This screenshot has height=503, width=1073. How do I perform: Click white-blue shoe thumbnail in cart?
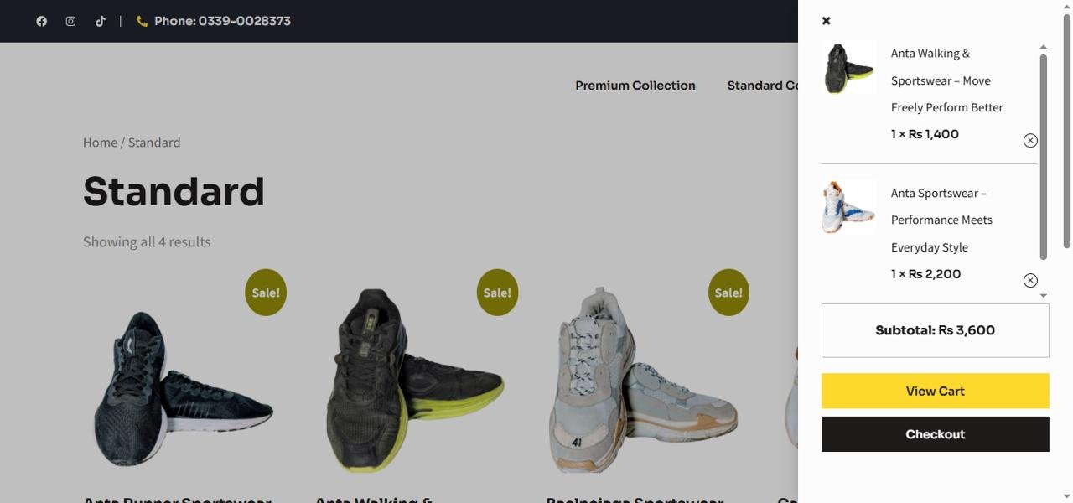(x=849, y=207)
